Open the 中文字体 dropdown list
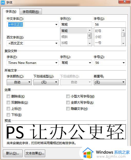131x160 pixels. pos(56,25)
